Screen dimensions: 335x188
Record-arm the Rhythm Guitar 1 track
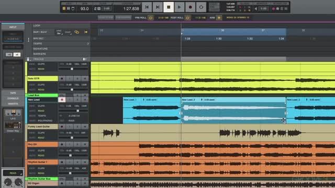click(62, 162)
